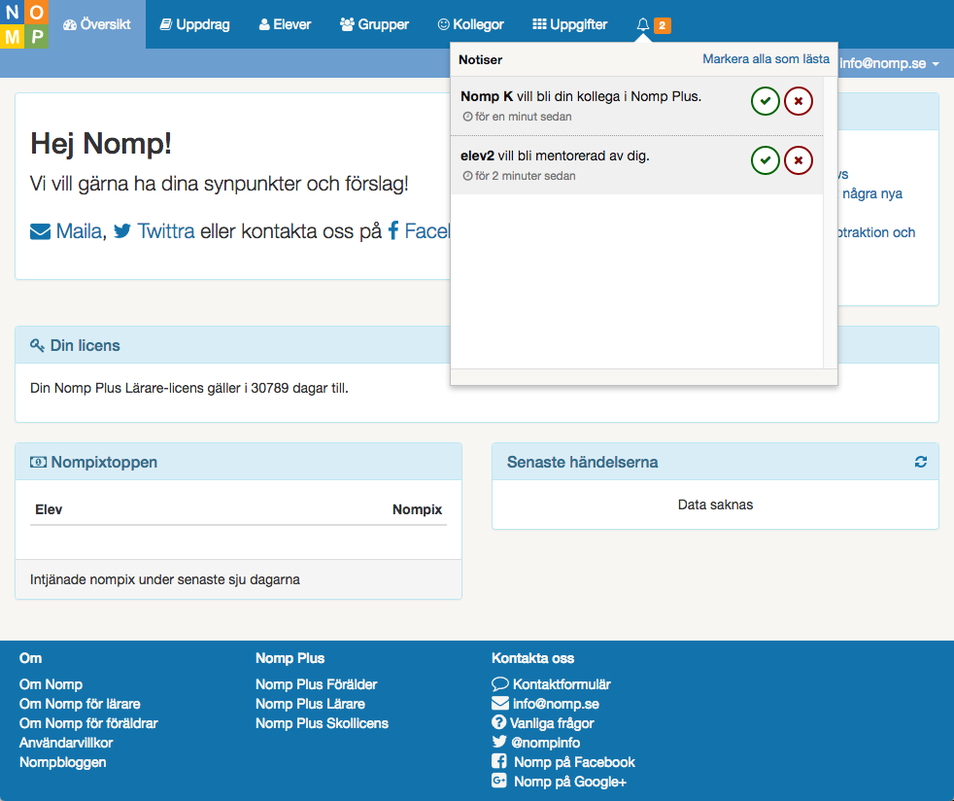The height and width of the screenshot is (801, 954).
Task: Click the orange notification count badge
Action: (x=662, y=25)
